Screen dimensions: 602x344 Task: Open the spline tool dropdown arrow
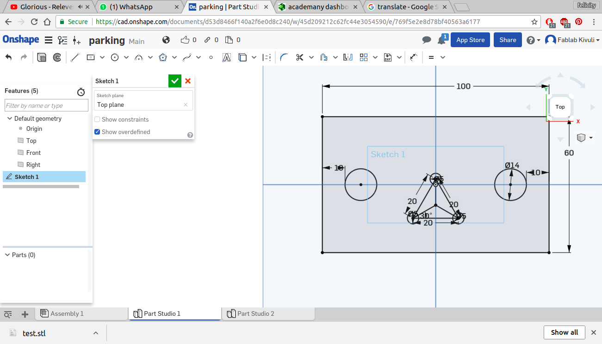coord(199,57)
